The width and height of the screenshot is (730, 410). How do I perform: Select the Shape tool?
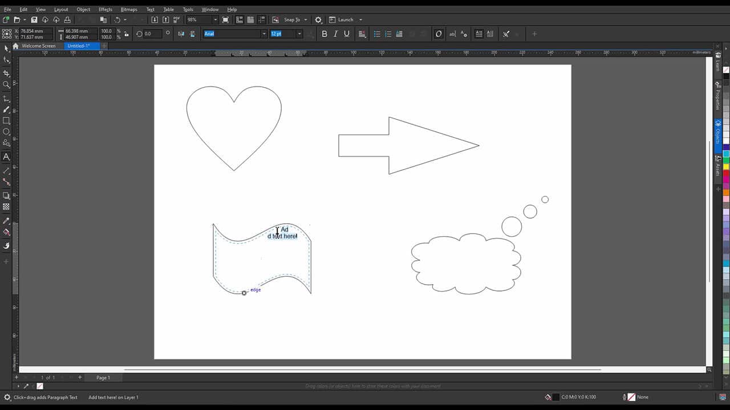coord(6,59)
